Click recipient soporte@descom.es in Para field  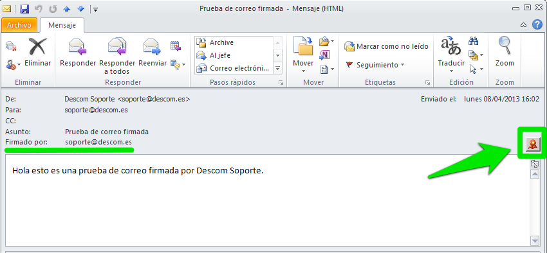(96, 110)
